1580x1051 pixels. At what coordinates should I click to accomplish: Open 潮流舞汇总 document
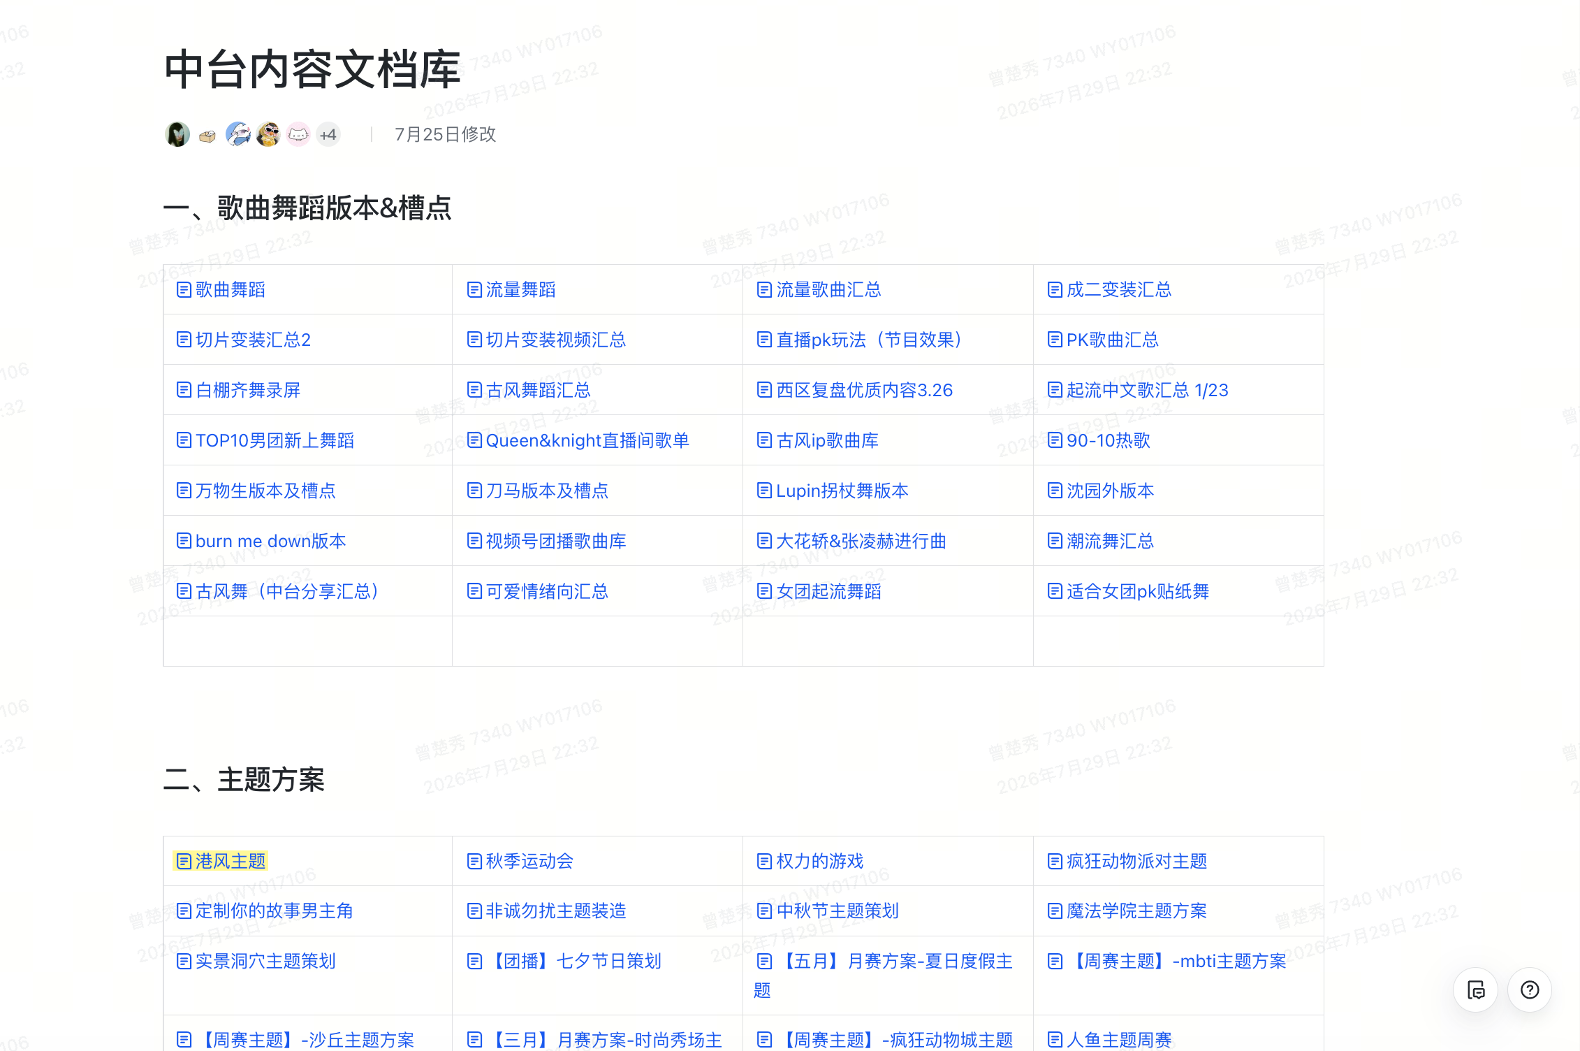pyautogui.click(x=1101, y=541)
